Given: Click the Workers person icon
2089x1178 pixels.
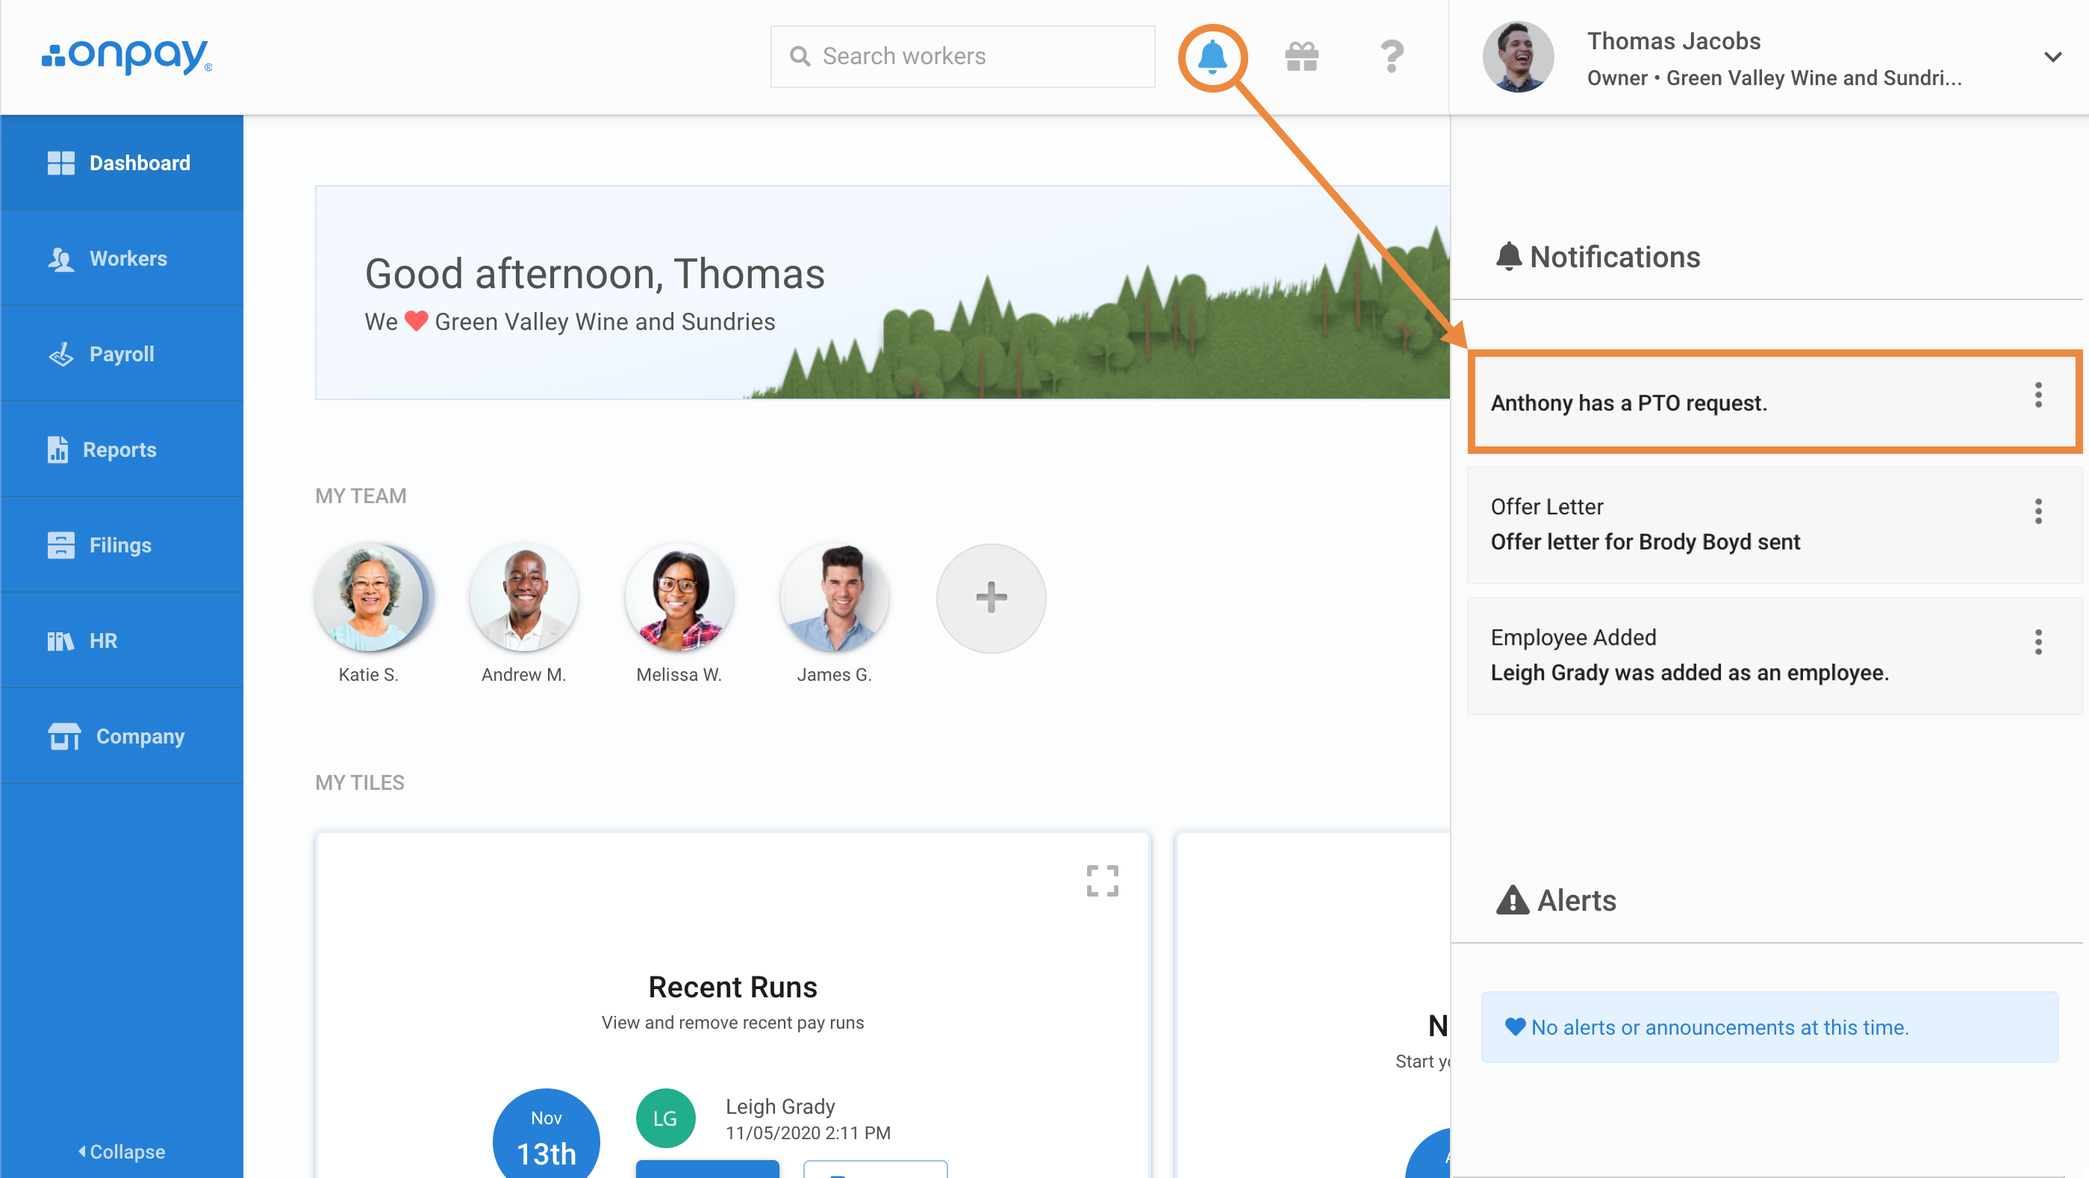Looking at the screenshot, I should click(60, 258).
